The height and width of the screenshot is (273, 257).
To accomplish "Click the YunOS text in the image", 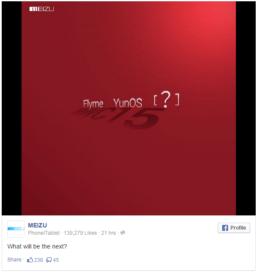I will pos(127,103).
